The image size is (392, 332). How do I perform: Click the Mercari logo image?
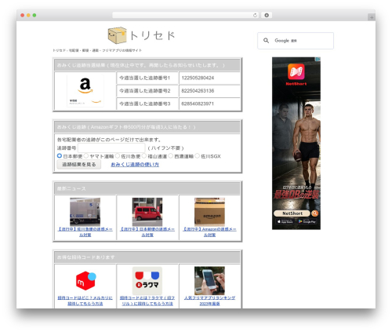(85, 281)
